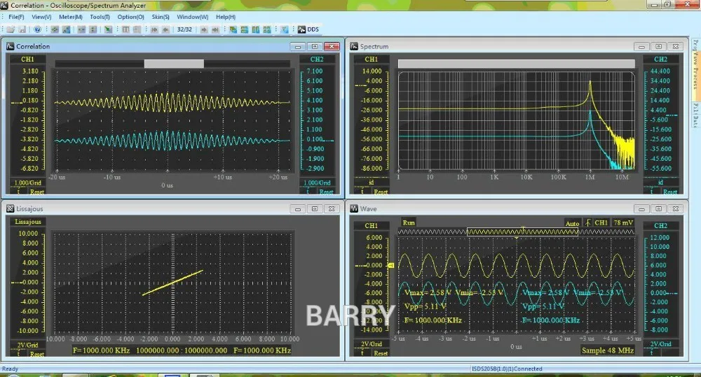The height and width of the screenshot is (377, 701).
Task: Tile windows horizontally with stacked rows icon
Action: point(244,29)
